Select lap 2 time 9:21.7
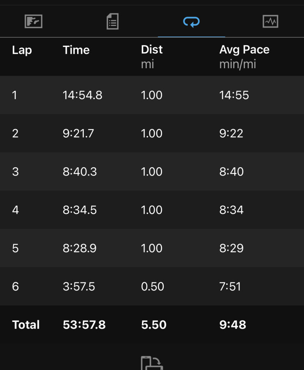 pos(78,133)
